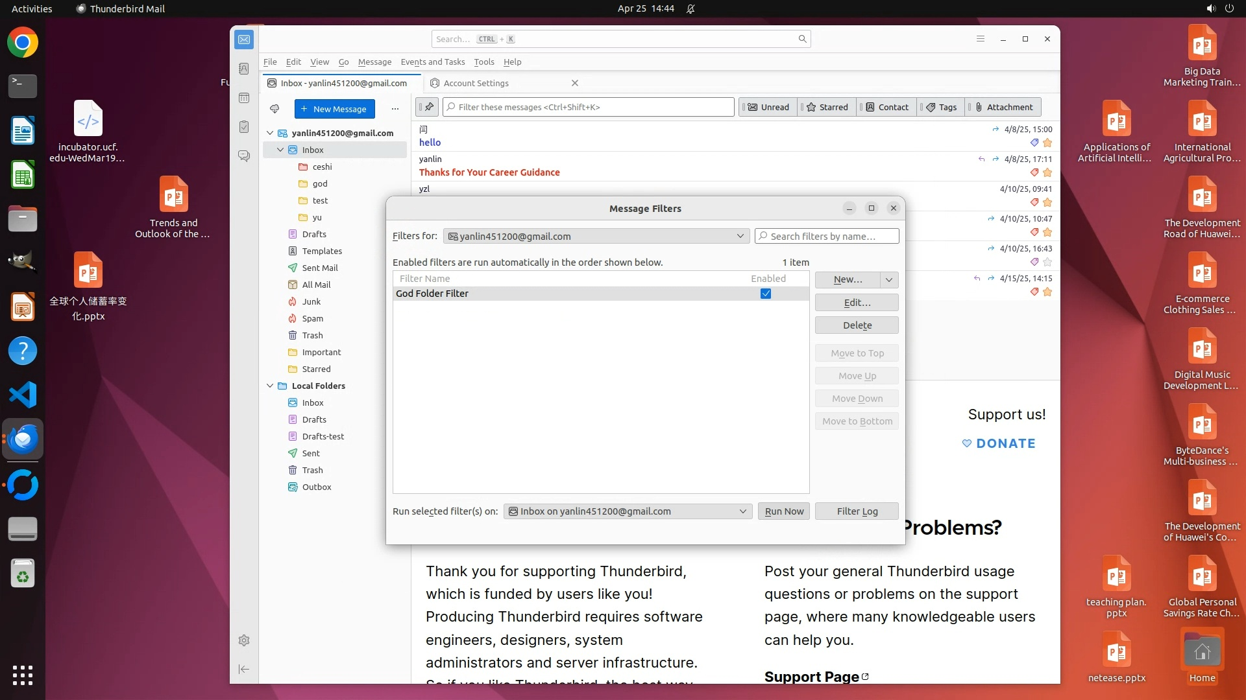1246x700 pixels.
Task: Click the collapse sidebar arrow icon
Action: (x=244, y=669)
